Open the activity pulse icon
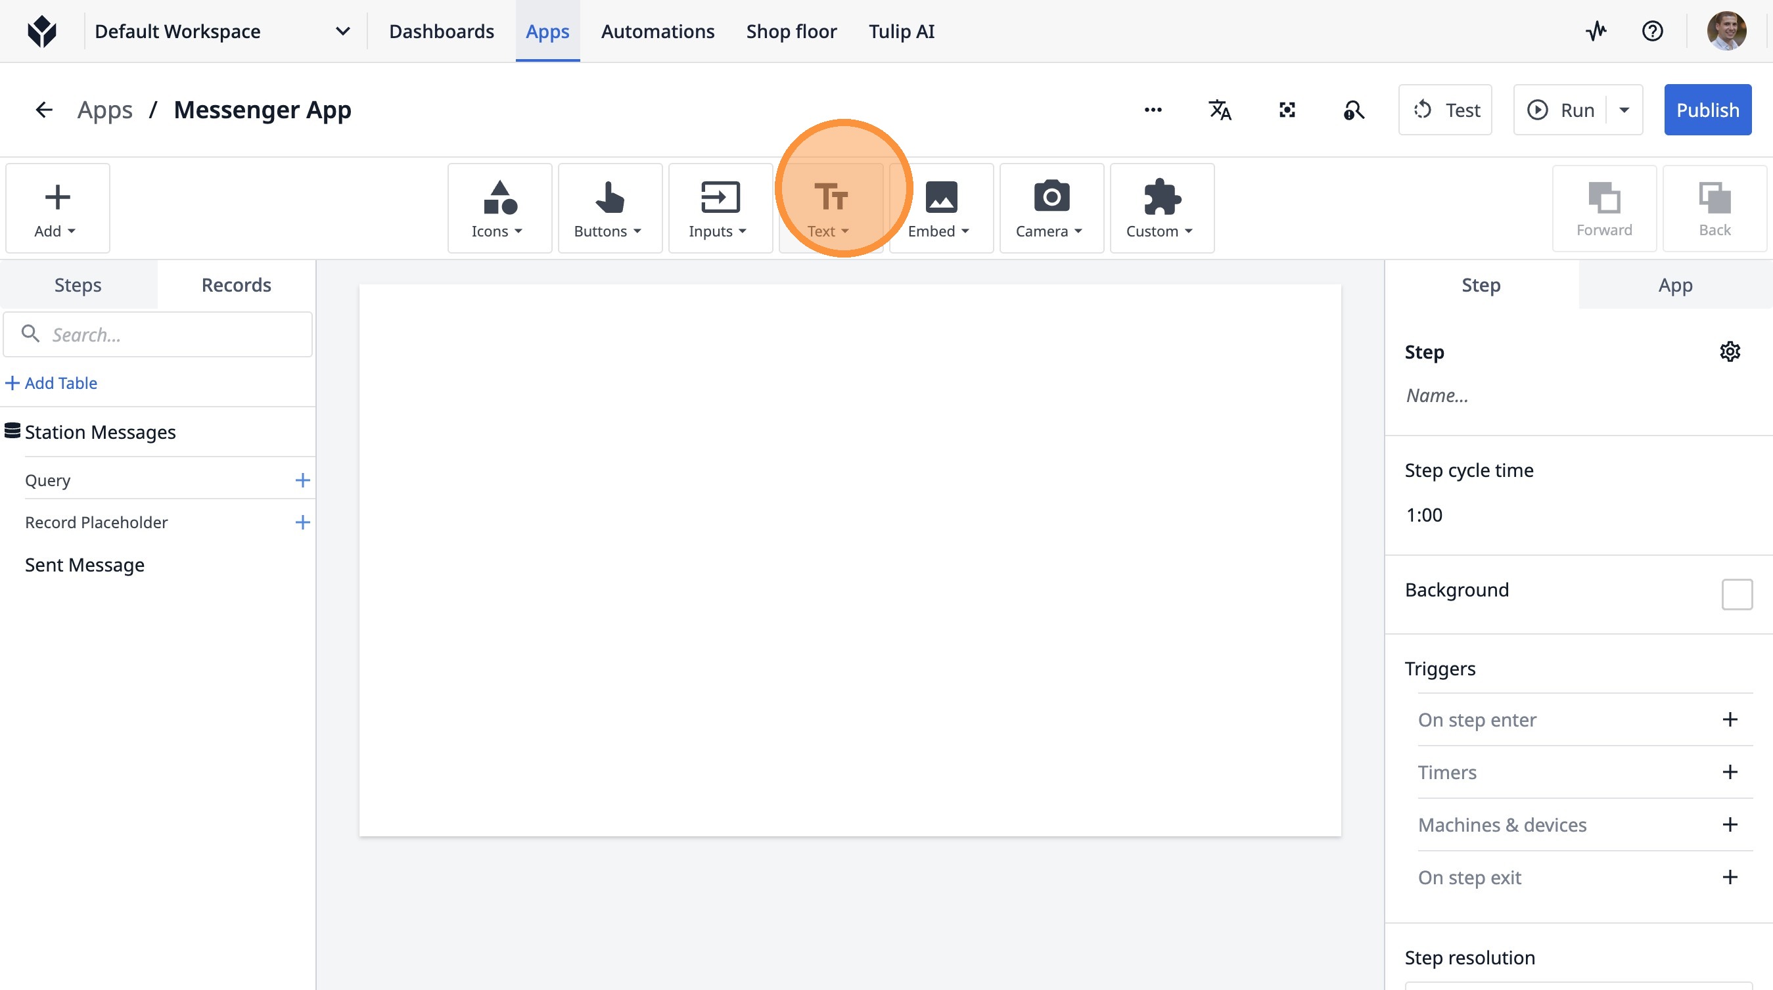 [1596, 31]
